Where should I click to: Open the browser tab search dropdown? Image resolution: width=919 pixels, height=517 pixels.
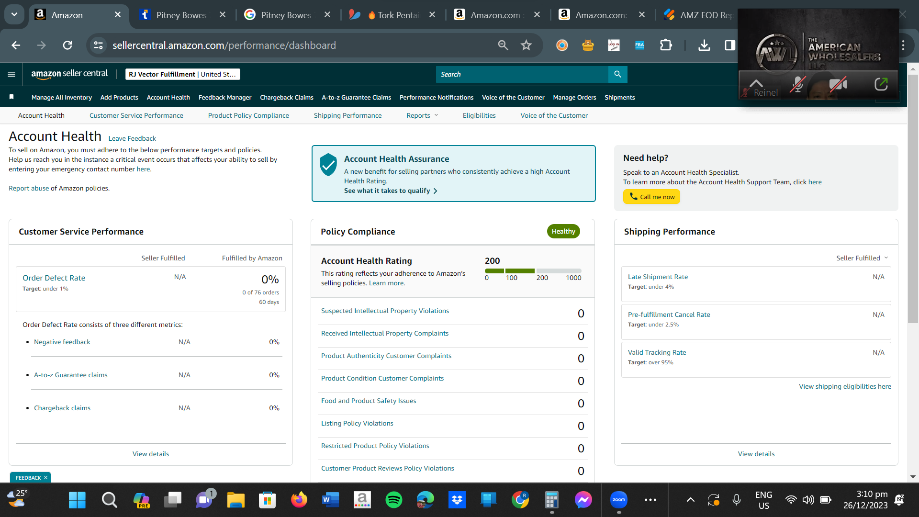(14, 15)
